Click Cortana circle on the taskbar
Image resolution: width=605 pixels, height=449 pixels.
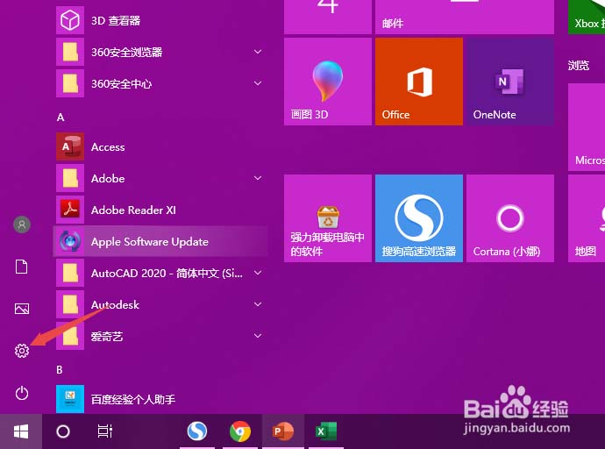63,431
